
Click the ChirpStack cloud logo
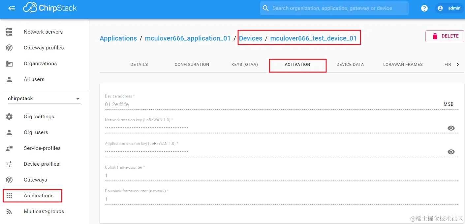(50, 8)
